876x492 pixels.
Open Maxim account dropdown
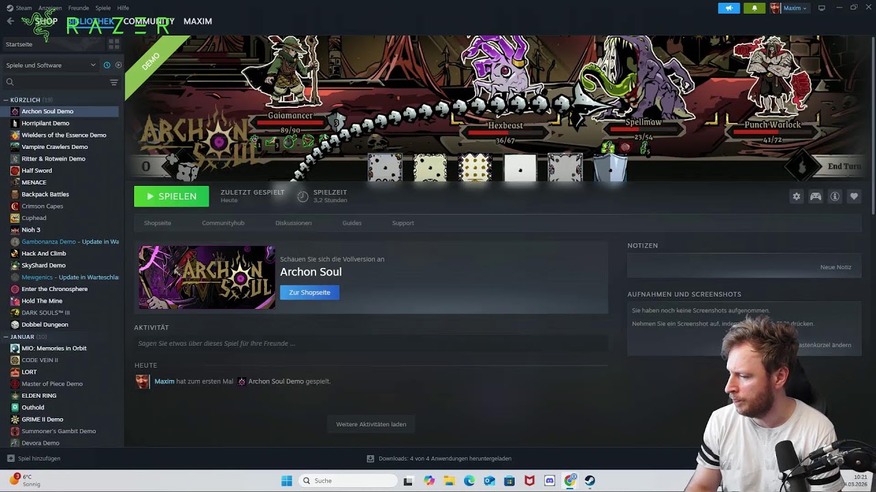click(x=788, y=8)
